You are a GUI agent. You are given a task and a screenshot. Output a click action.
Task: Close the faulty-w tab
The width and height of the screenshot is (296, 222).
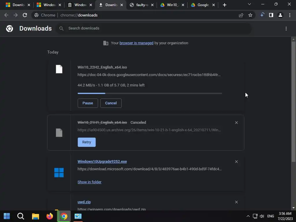152,5
